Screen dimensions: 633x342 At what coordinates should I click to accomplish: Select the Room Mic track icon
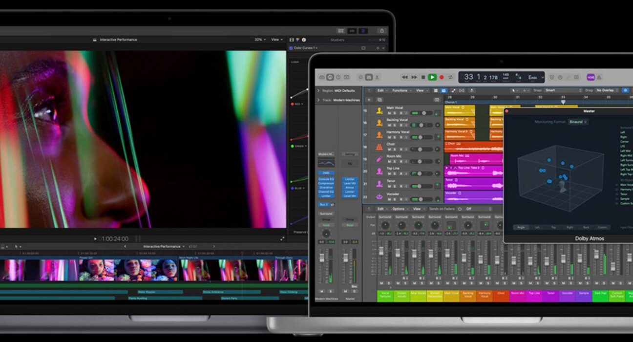379,159
